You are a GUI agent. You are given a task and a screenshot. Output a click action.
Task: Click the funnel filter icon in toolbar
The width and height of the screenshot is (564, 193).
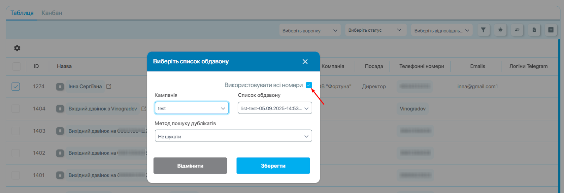(x=483, y=30)
